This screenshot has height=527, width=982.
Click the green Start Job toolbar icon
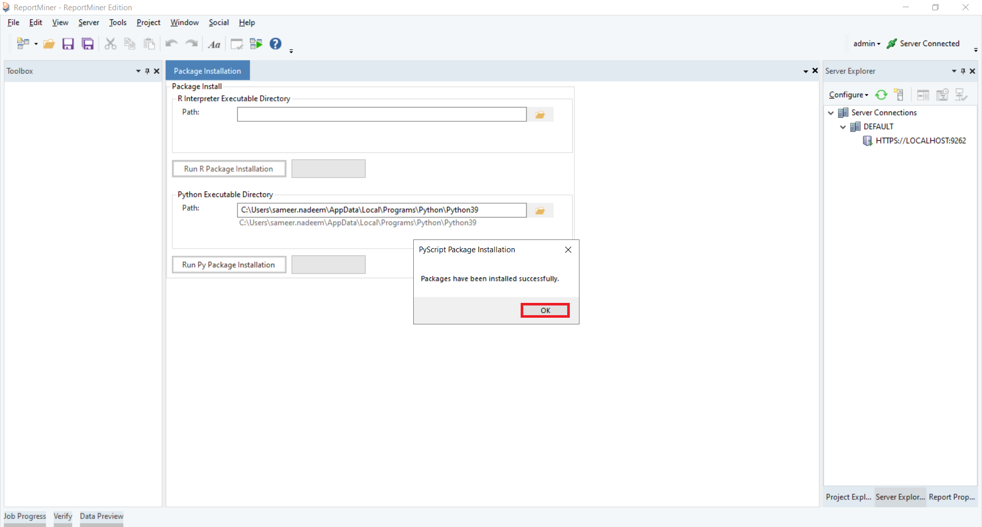256,44
